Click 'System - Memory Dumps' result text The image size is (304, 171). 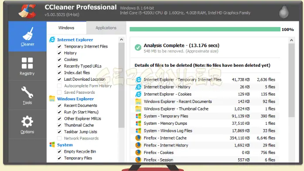(166, 123)
